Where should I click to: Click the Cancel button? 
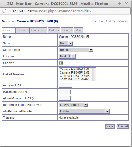tap(123, 126)
